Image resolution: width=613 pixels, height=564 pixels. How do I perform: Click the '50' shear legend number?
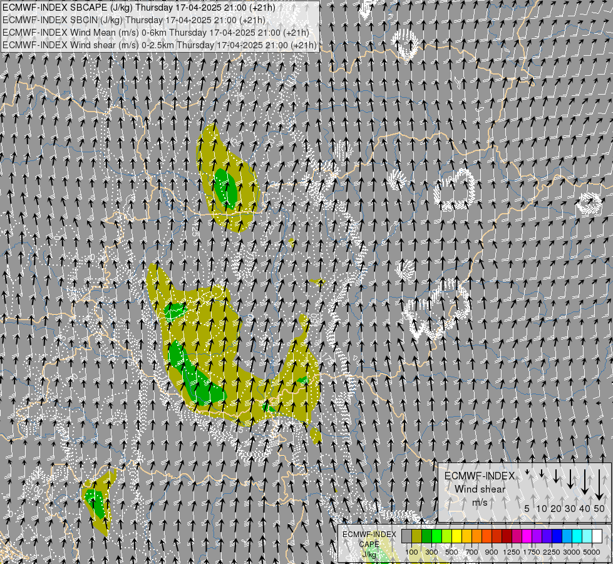pos(599,508)
